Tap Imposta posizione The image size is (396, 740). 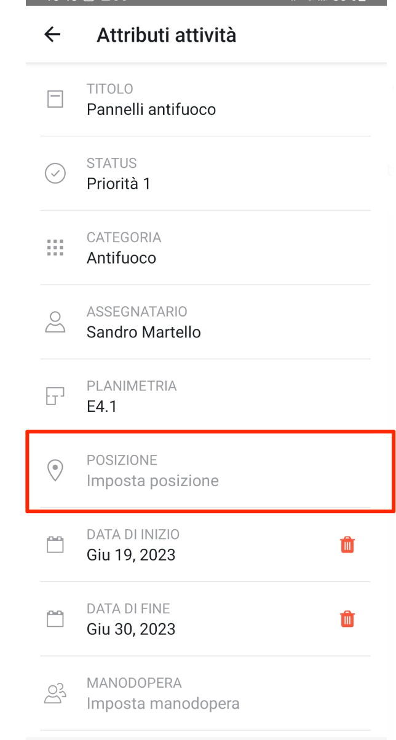pos(152,481)
